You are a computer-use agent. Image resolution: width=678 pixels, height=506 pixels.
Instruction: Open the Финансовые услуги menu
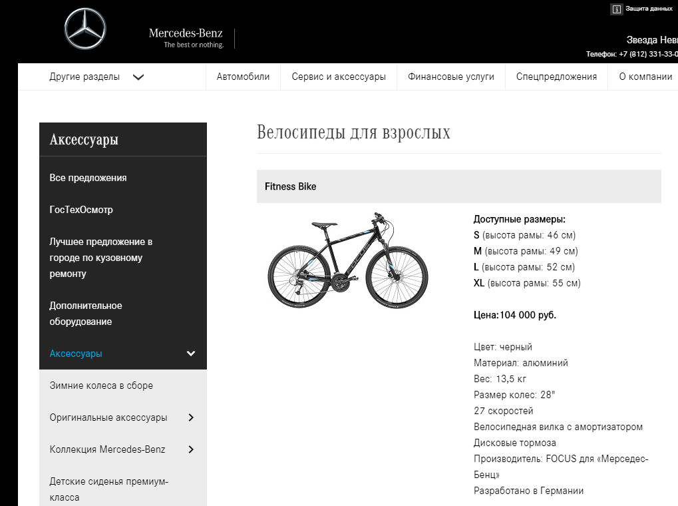(x=450, y=77)
